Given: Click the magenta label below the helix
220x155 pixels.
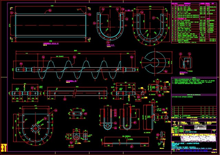Looking at the screenshot, I should [x=70, y=81].
